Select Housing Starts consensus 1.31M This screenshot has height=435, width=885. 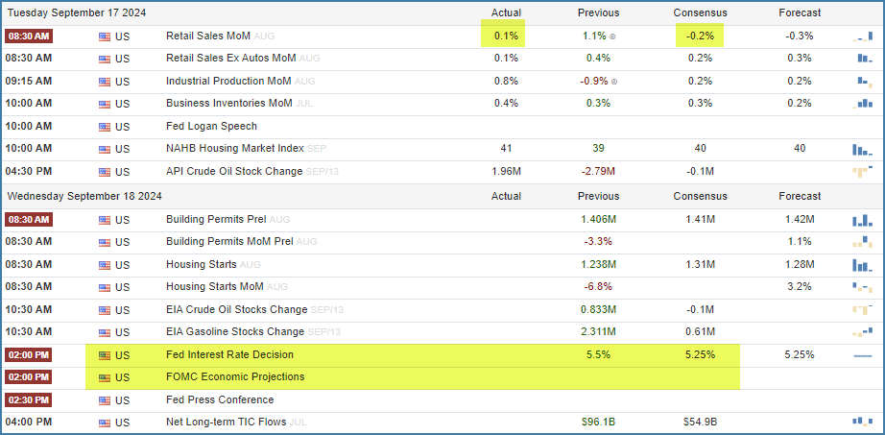(701, 264)
